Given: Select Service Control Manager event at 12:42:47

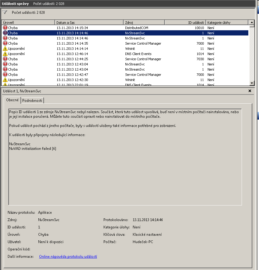Looking at the screenshot, I should coord(125,75).
